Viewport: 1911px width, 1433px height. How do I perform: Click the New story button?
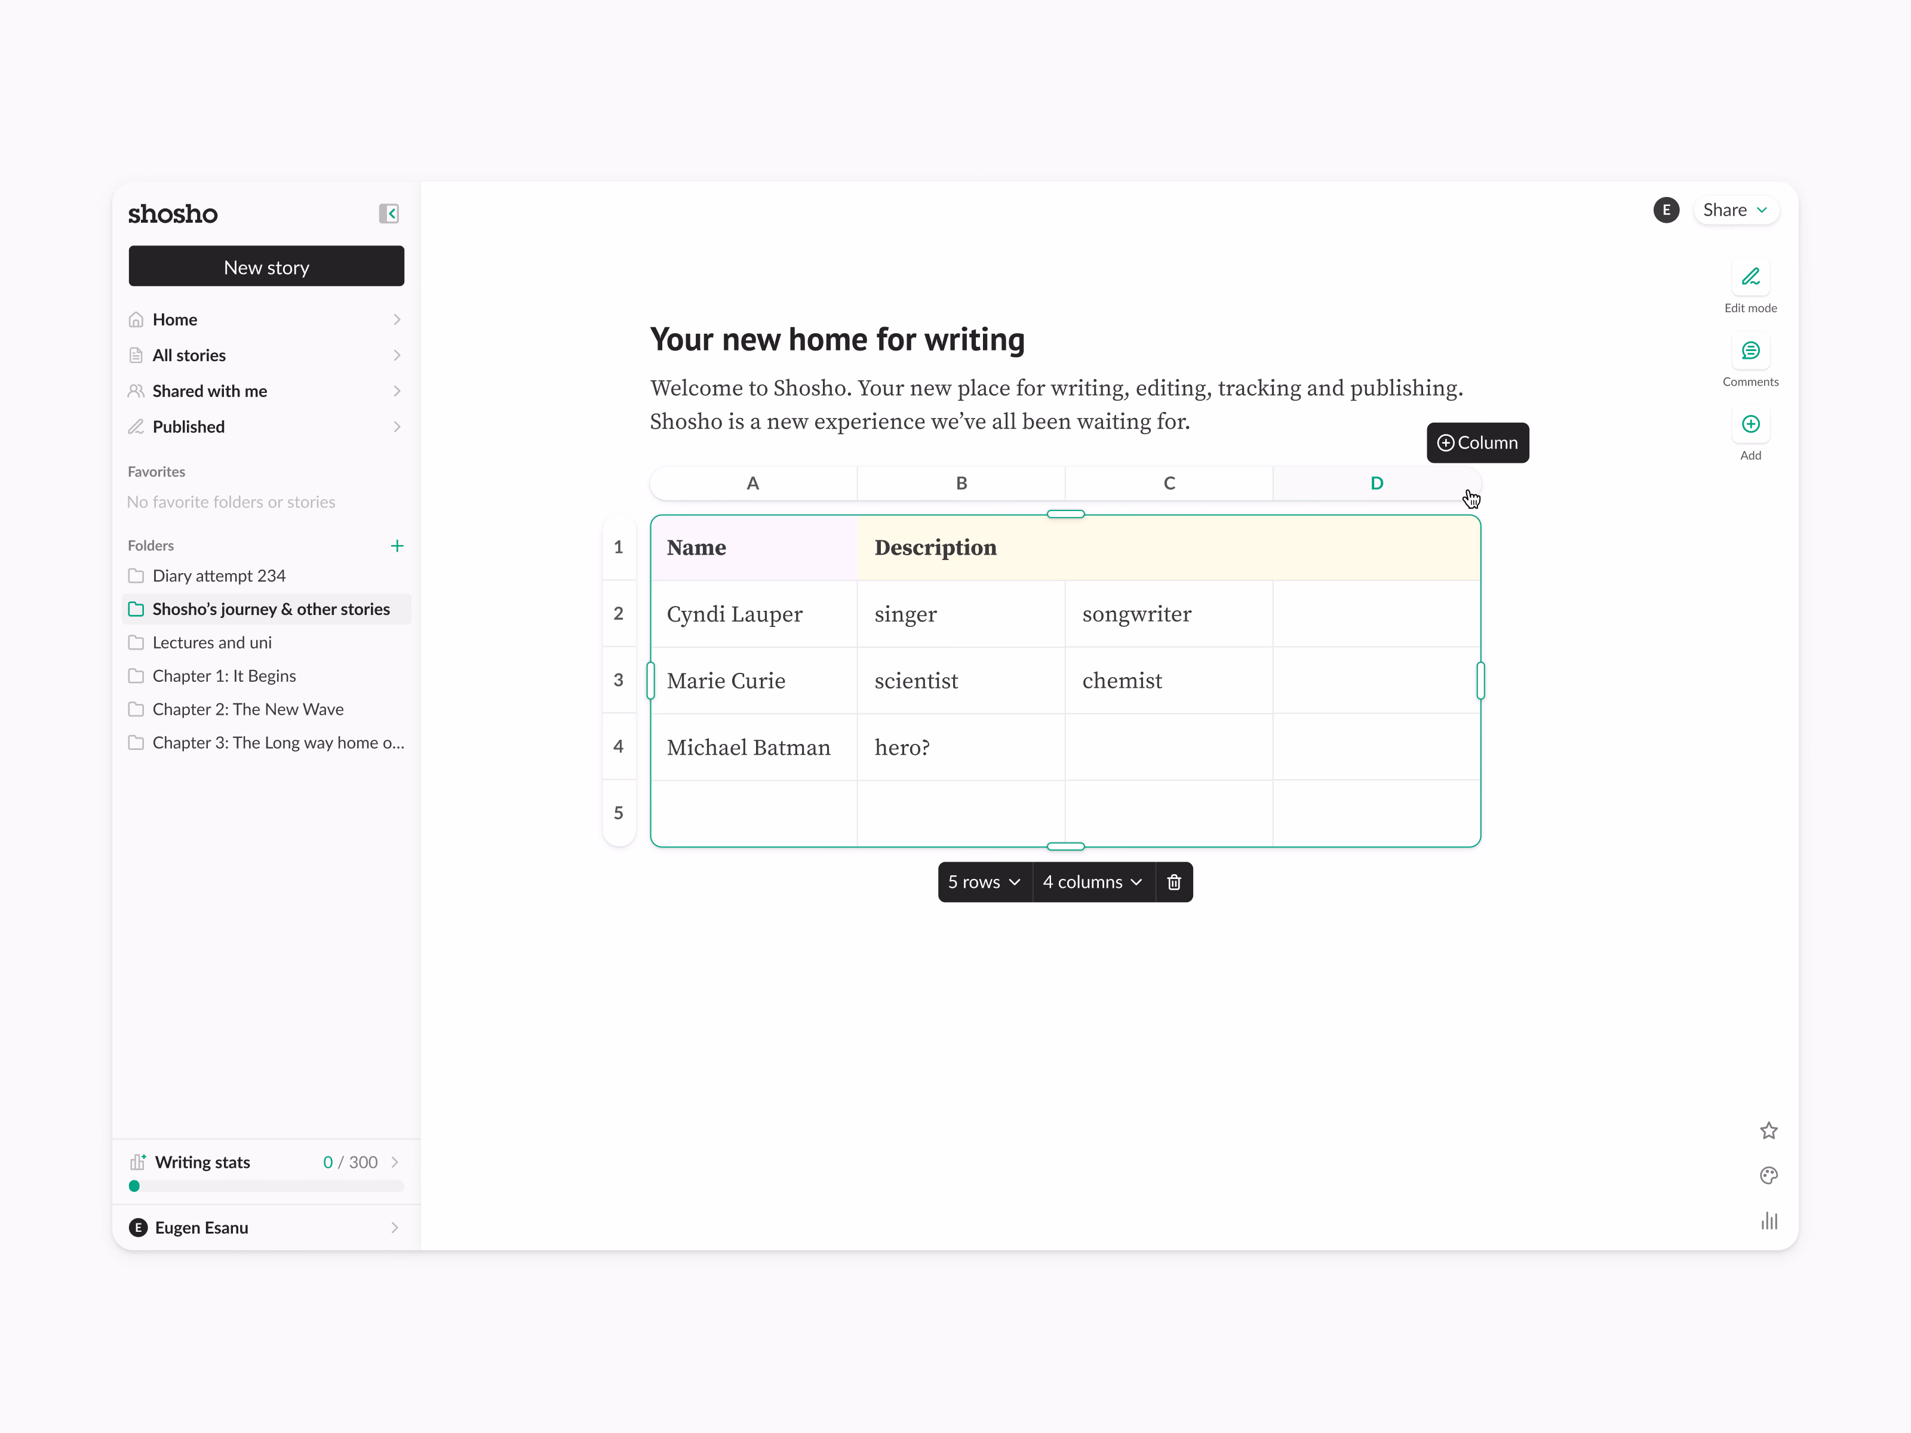click(266, 266)
